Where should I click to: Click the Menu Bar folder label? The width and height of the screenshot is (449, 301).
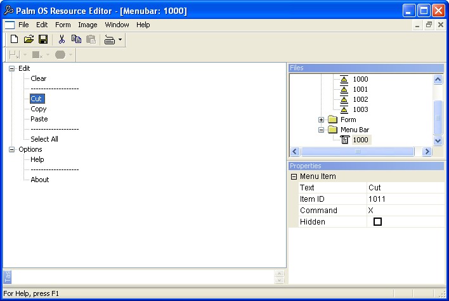[355, 130]
